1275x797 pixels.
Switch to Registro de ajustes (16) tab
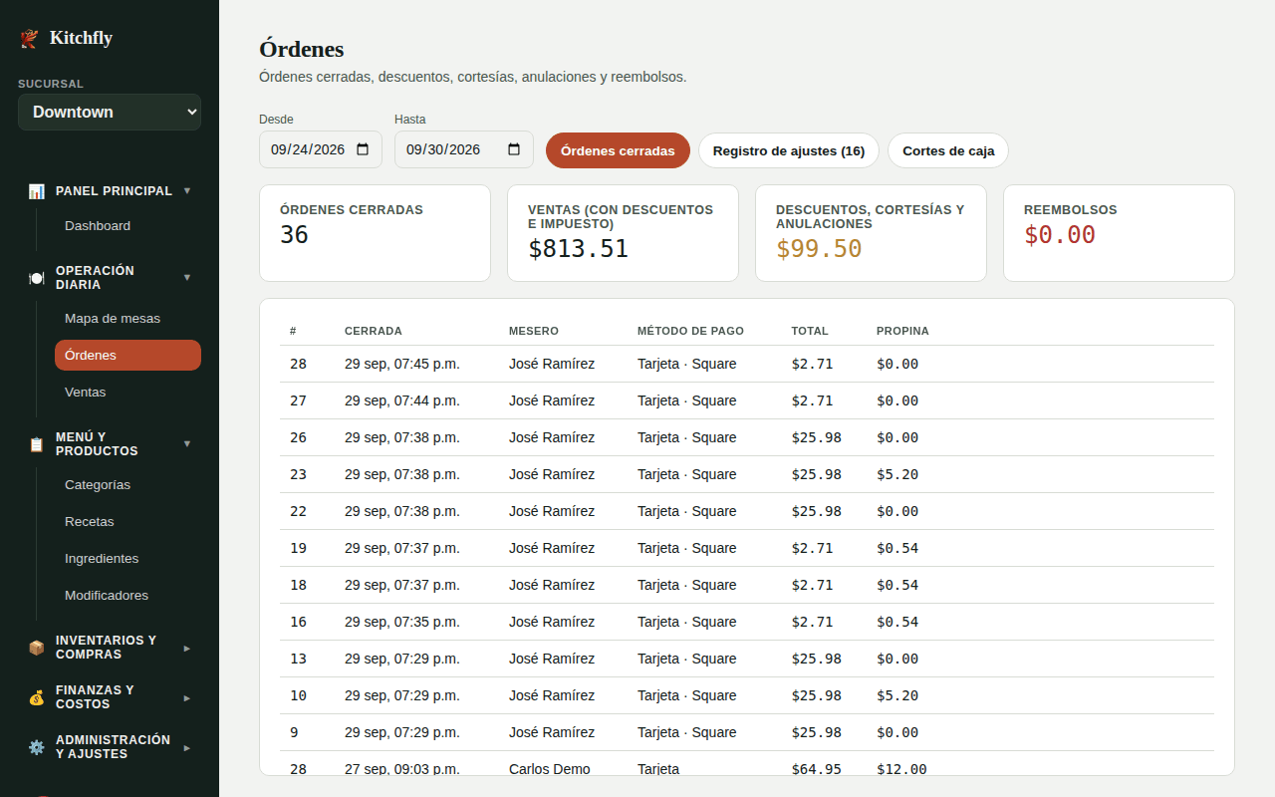(789, 150)
